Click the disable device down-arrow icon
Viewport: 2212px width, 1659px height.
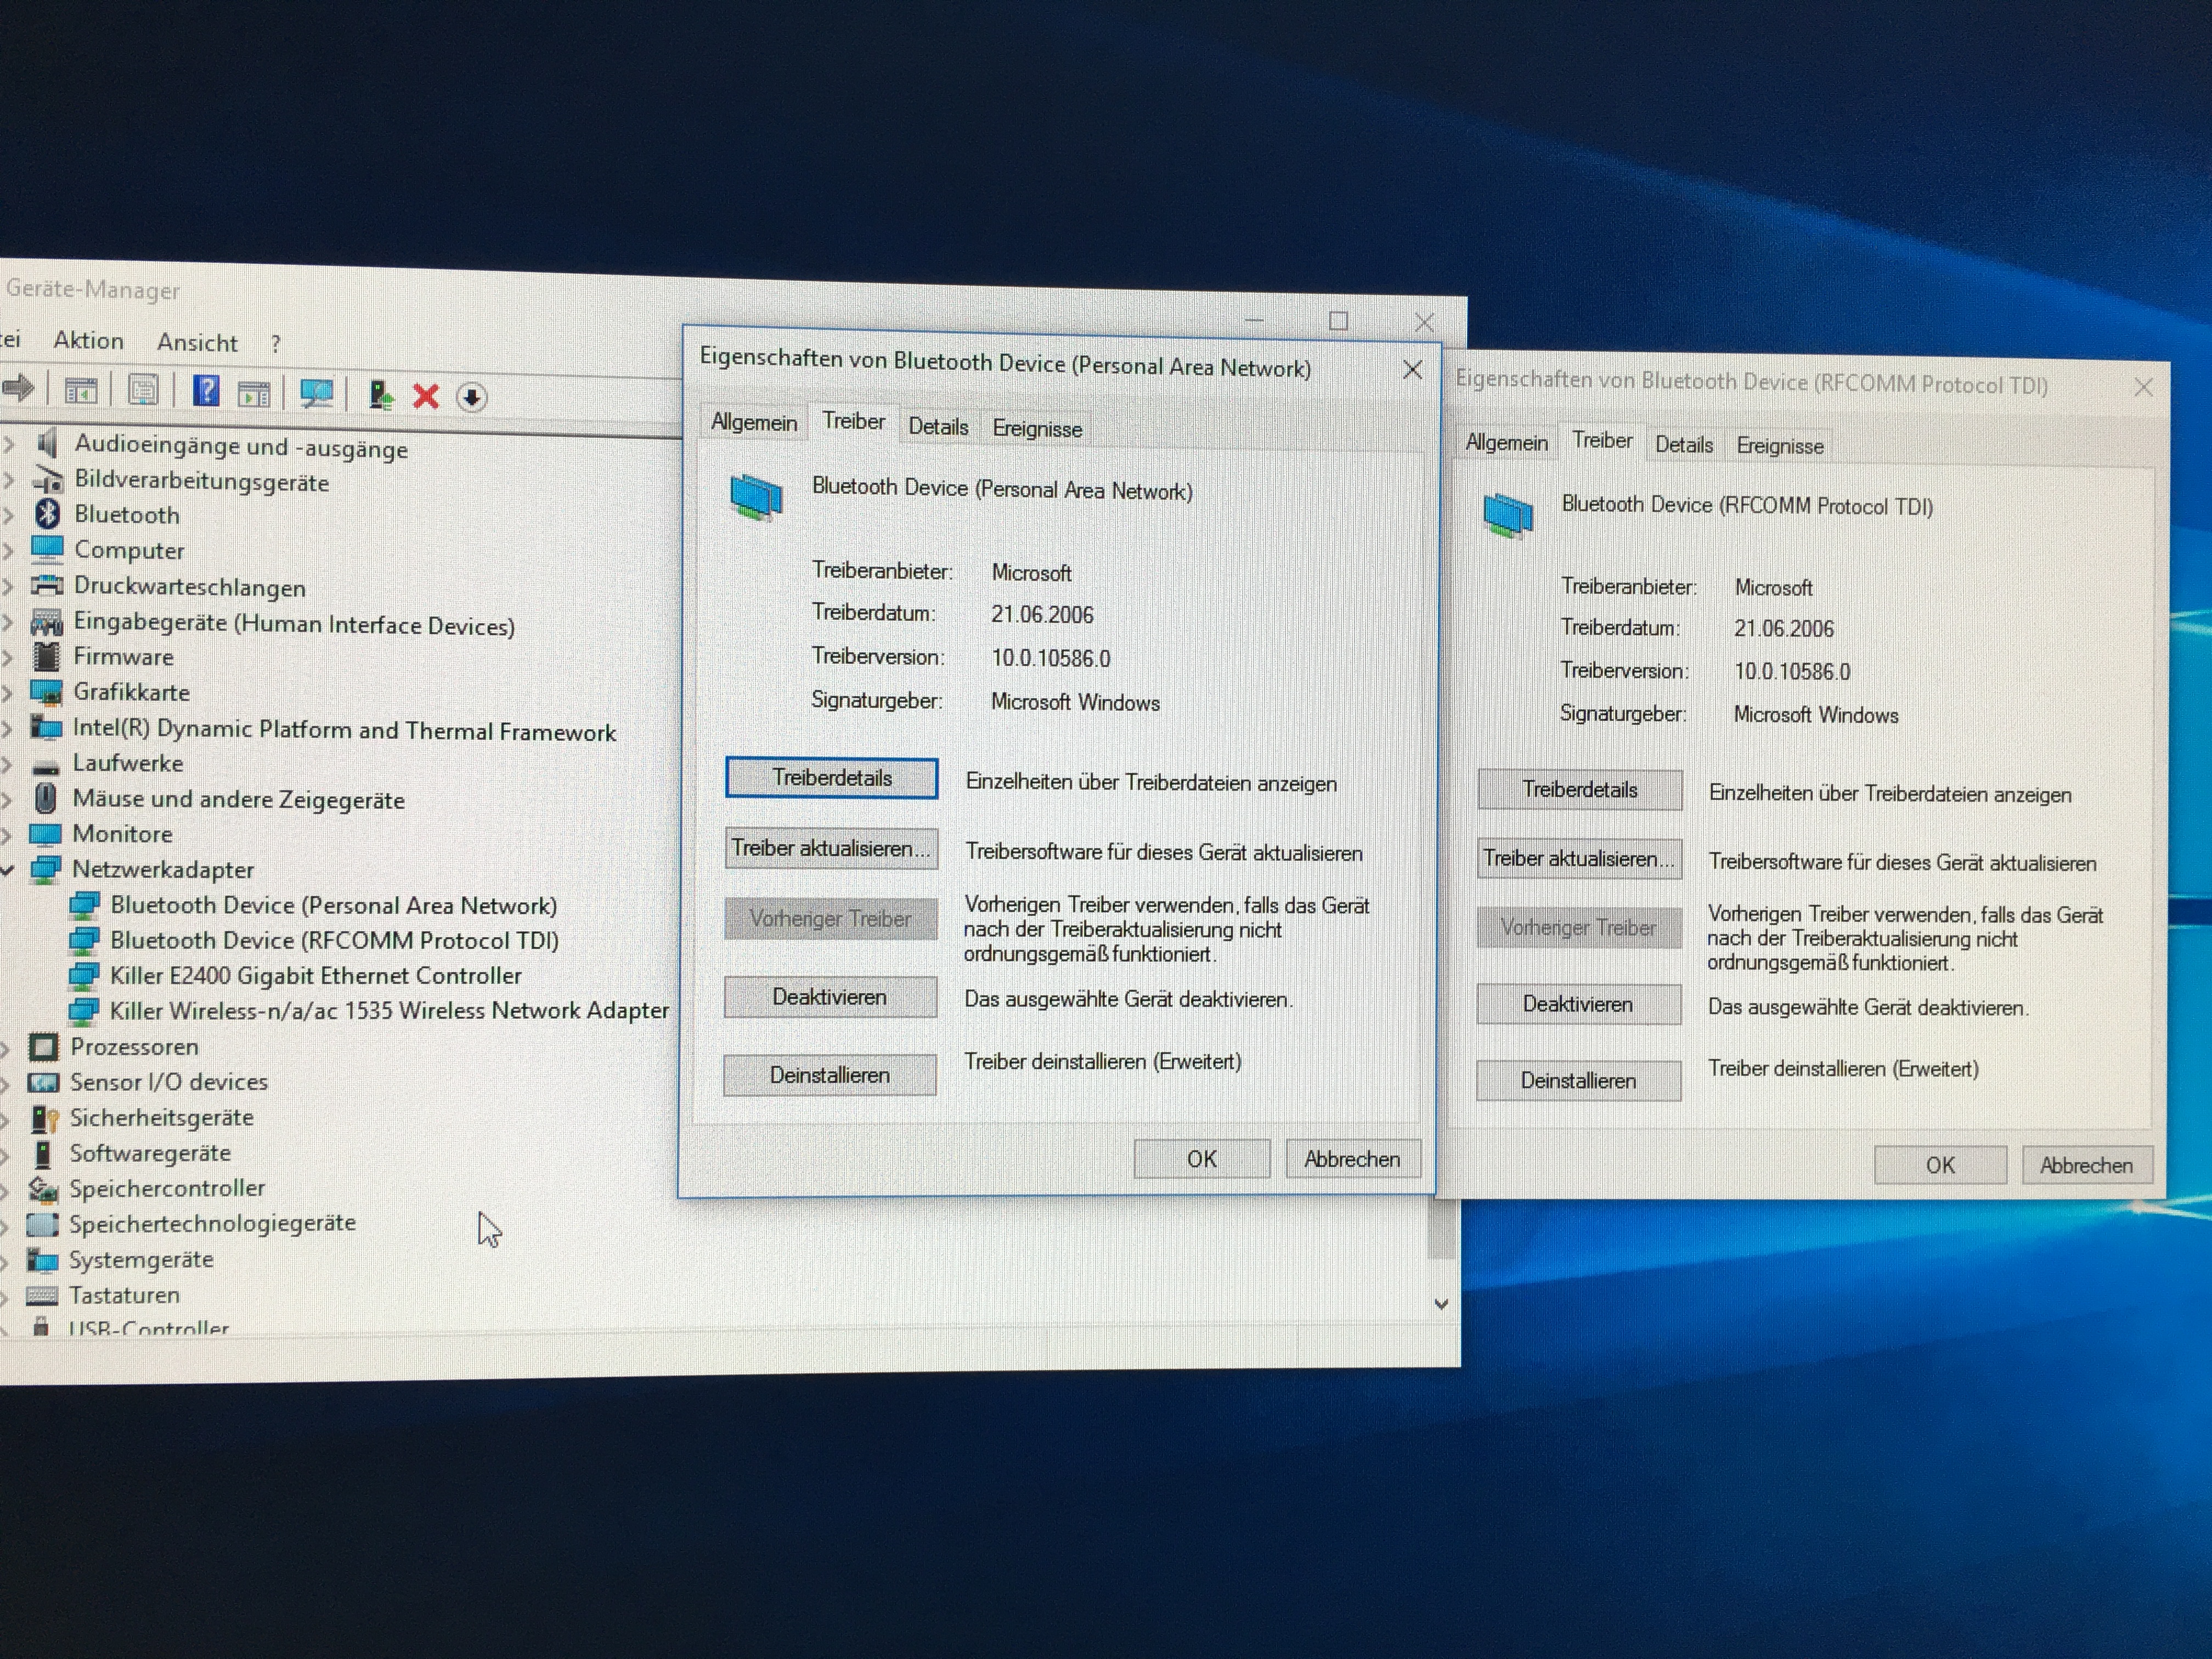471,397
